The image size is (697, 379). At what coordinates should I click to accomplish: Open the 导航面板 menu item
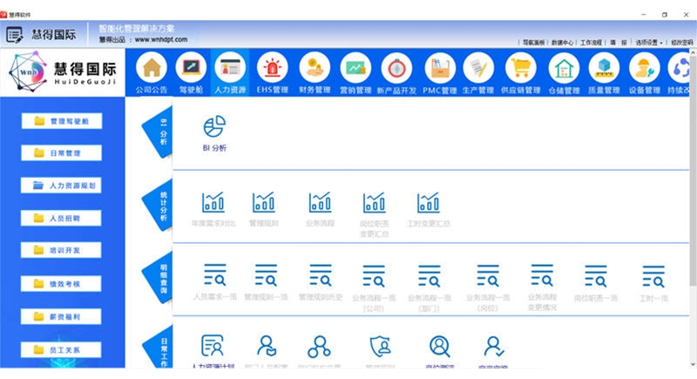pyautogui.click(x=533, y=43)
